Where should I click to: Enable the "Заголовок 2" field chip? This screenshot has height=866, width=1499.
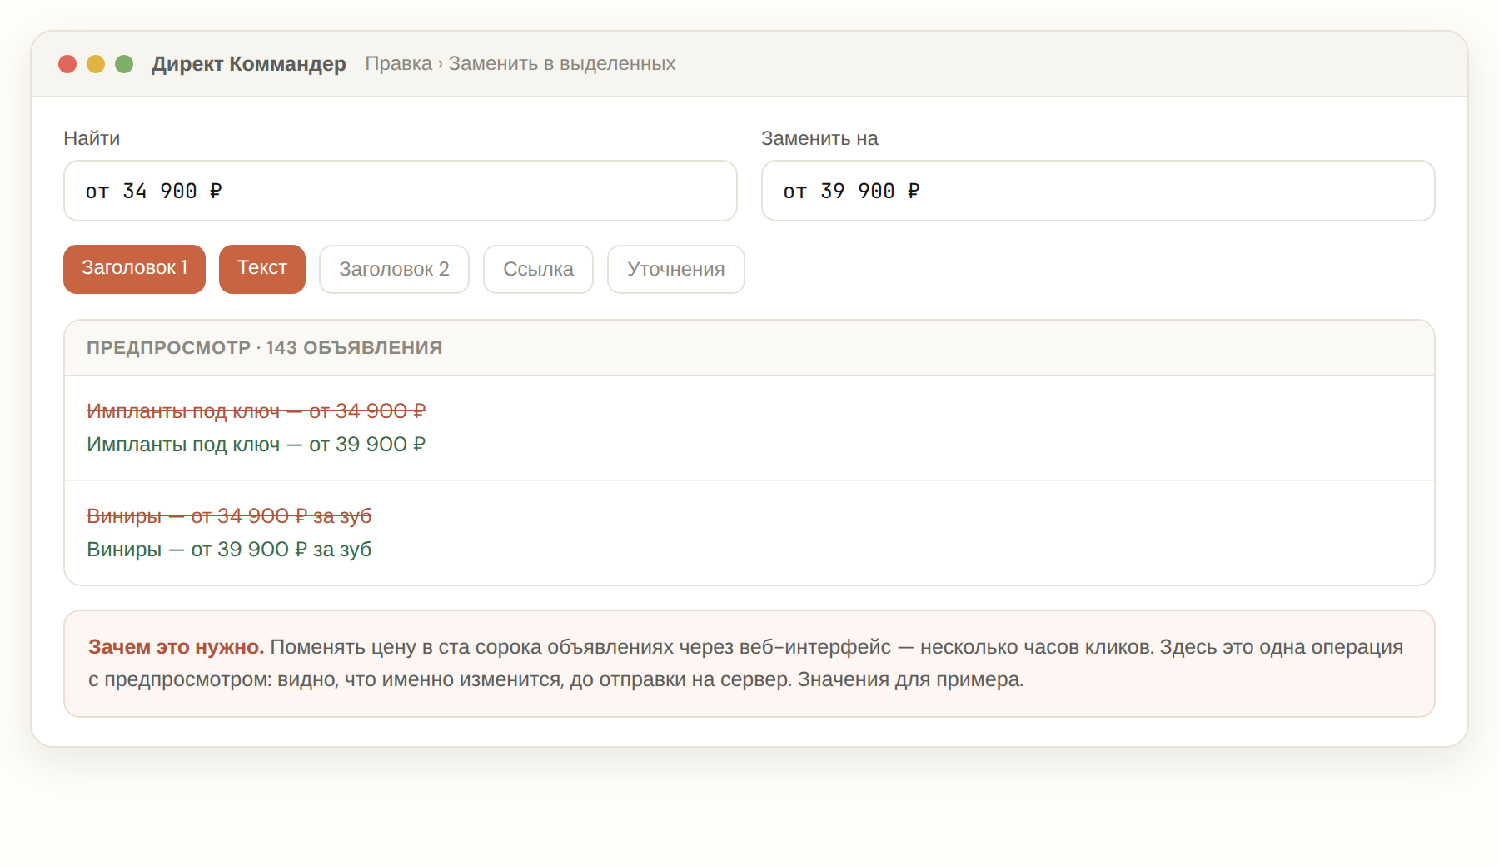click(394, 269)
